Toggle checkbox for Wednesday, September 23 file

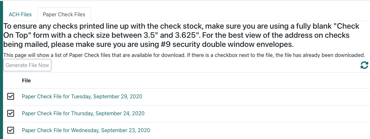pos(10,130)
